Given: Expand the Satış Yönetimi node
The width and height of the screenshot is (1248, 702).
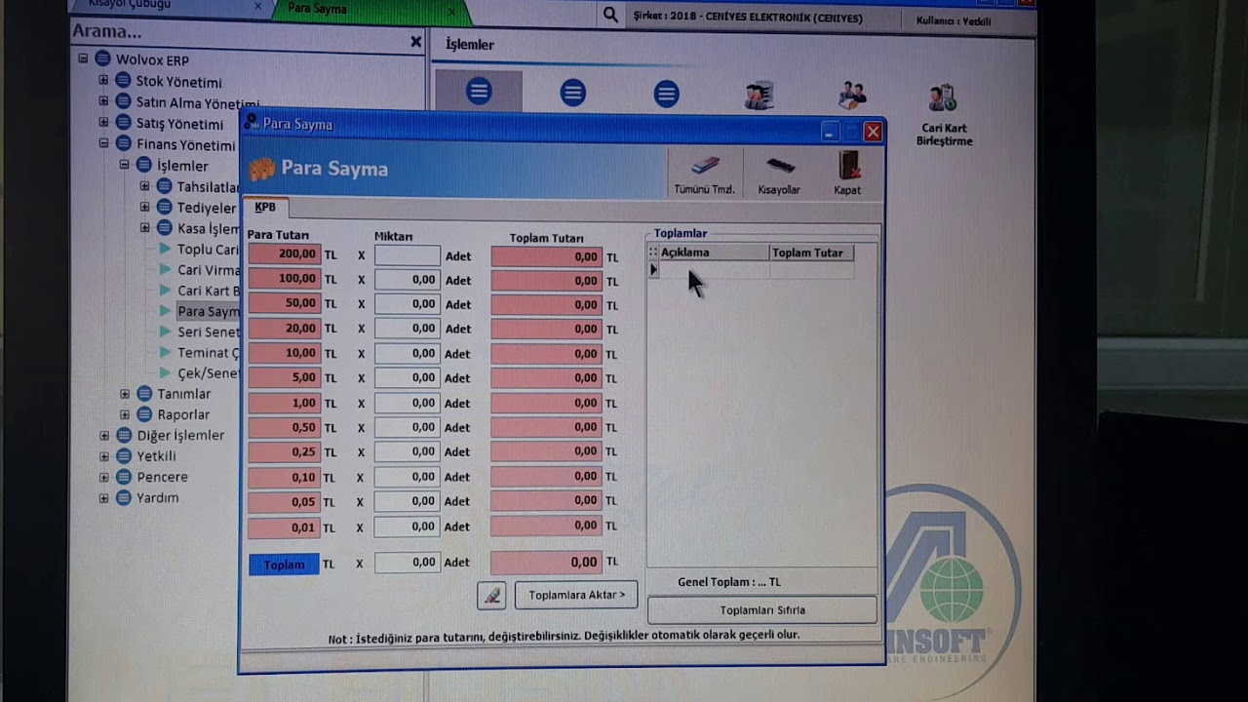Looking at the screenshot, I should (103, 123).
